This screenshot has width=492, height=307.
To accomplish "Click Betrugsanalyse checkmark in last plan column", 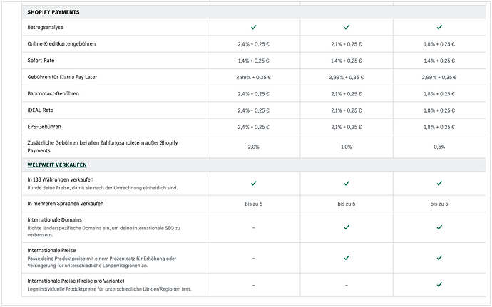I will click(x=439, y=27).
